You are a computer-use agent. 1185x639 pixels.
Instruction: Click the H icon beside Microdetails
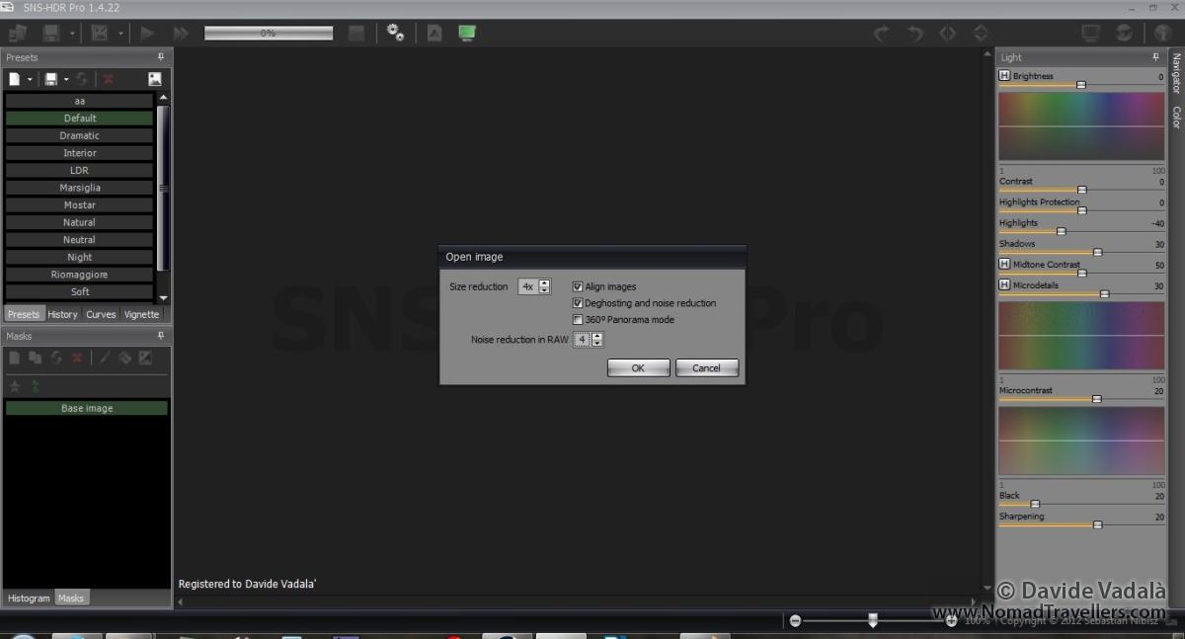tap(1004, 285)
